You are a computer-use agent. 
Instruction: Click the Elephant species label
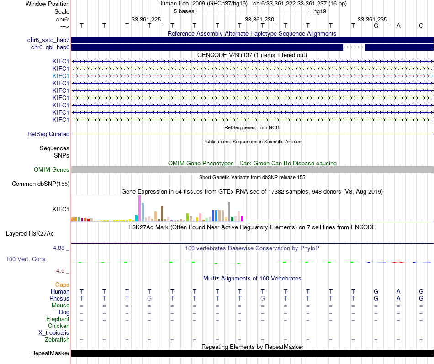pos(58,319)
